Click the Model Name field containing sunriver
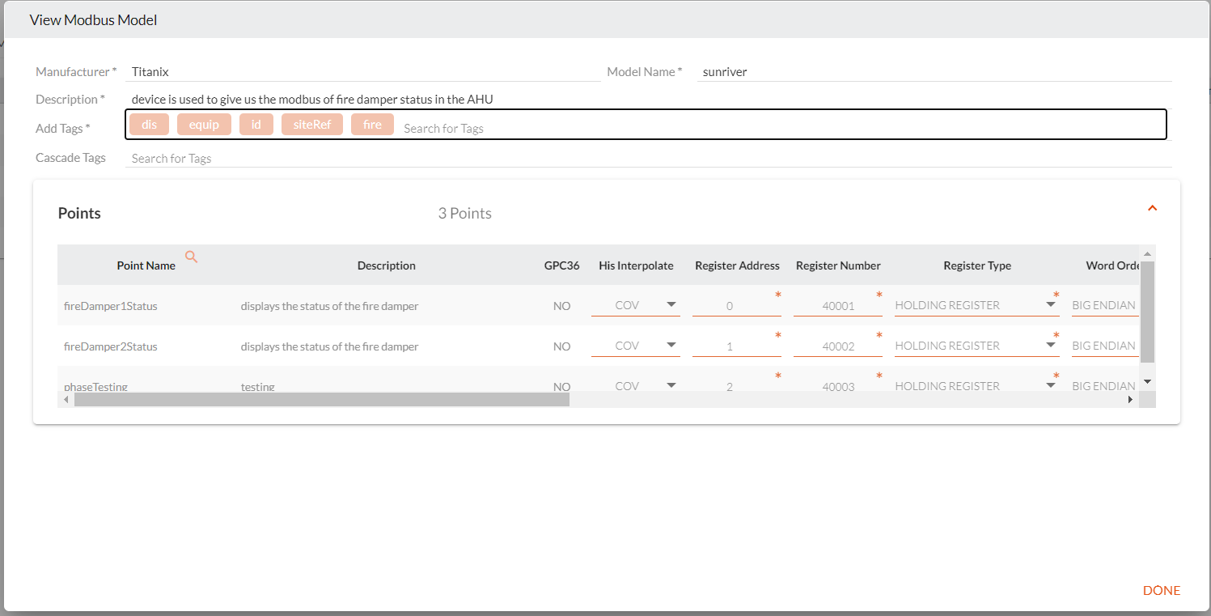The image size is (1211, 616). click(x=934, y=72)
